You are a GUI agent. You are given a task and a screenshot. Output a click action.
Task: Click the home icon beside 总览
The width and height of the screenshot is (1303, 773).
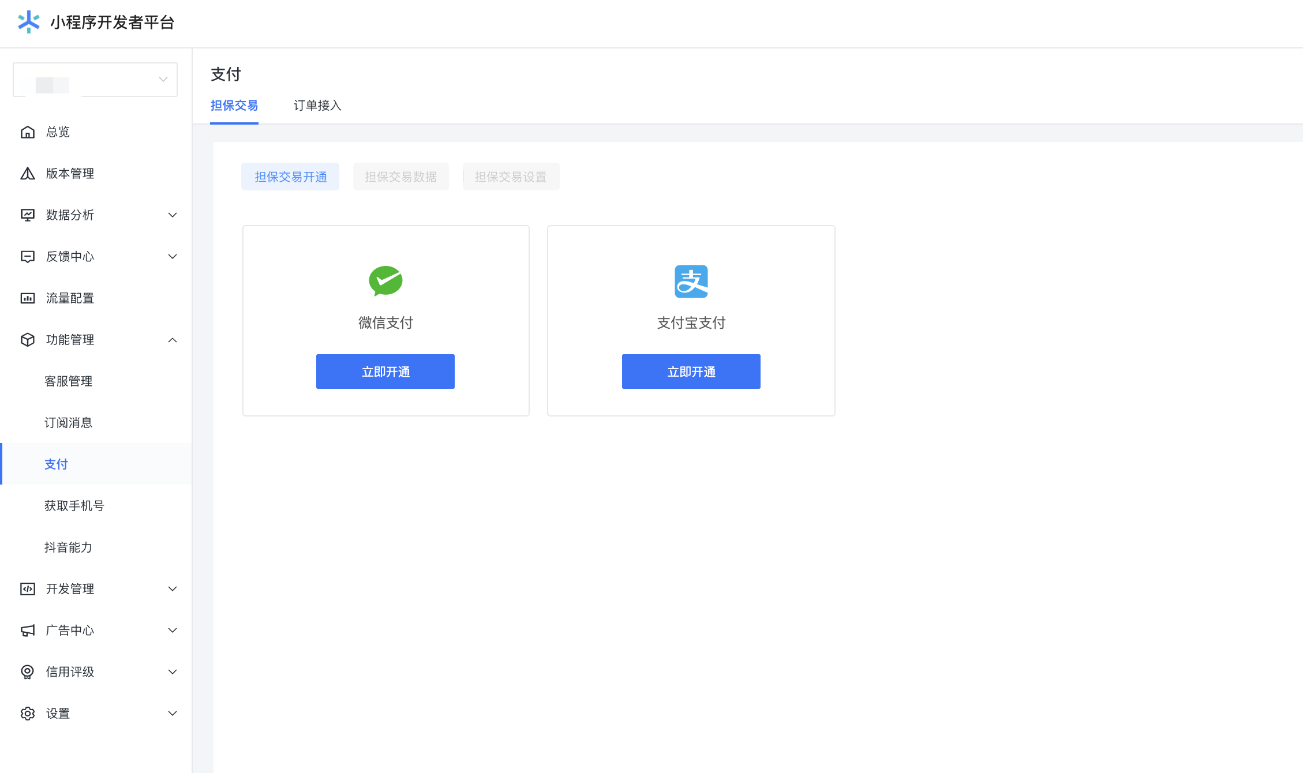coord(27,132)
